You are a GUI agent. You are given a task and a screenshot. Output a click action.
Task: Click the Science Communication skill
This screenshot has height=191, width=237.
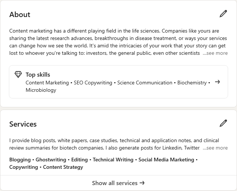(145, 83)
